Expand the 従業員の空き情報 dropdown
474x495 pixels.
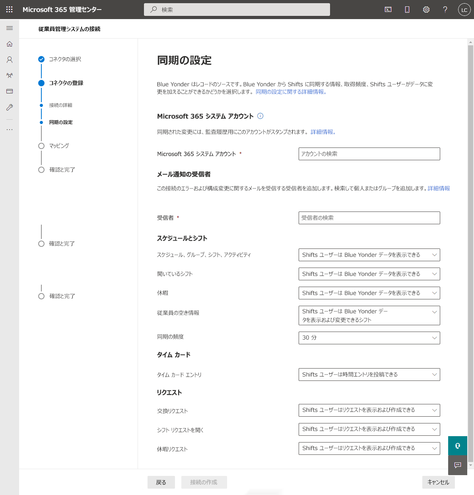(x=369, y=315)
